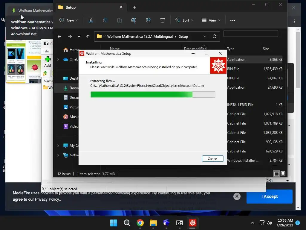
Task: Go back in File Explorer
Action: (x=59, y=36)
